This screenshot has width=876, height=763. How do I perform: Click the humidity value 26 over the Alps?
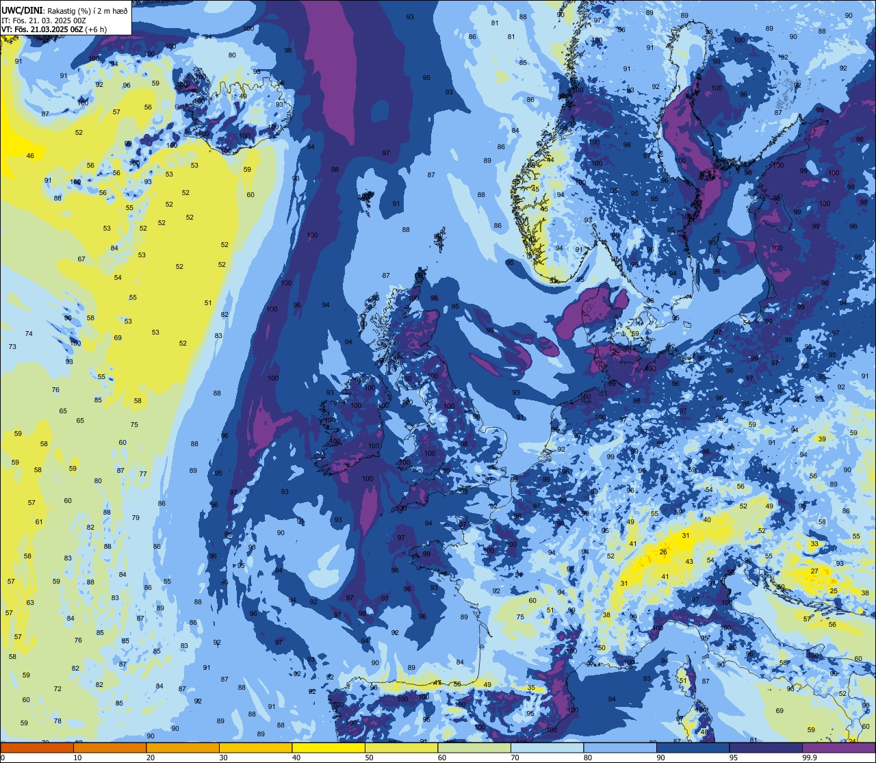coord(663,552)
